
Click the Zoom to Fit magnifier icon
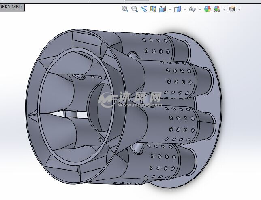coord(125,9)
